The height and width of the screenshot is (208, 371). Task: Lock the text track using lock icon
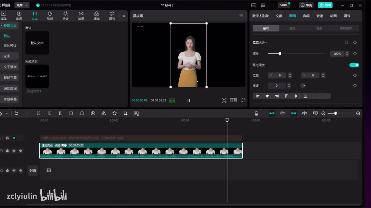click(8, 138)
